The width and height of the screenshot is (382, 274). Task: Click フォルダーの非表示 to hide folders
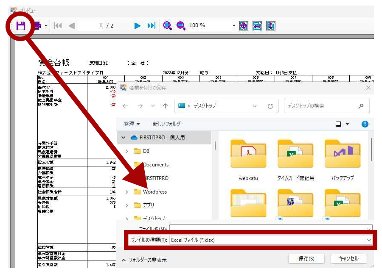pyautogui.click(x=143, y=260)
